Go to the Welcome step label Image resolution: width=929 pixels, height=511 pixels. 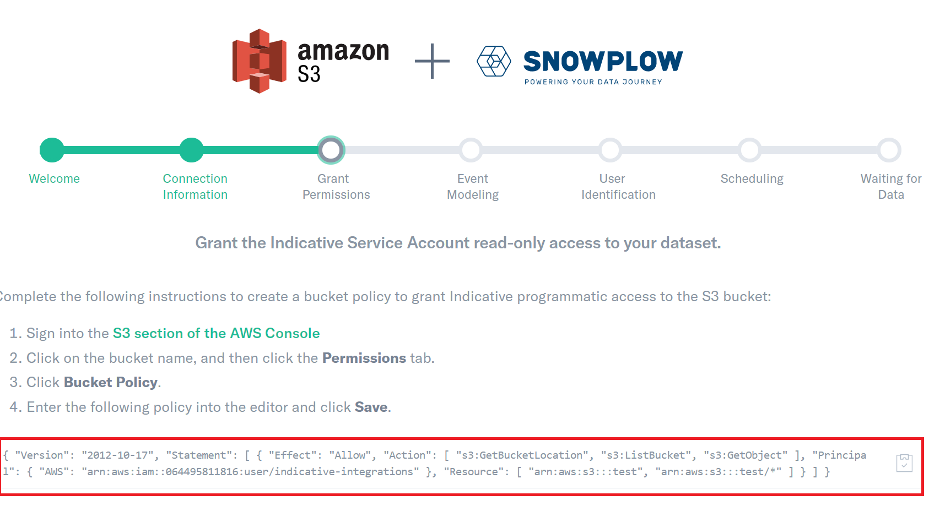55,178
